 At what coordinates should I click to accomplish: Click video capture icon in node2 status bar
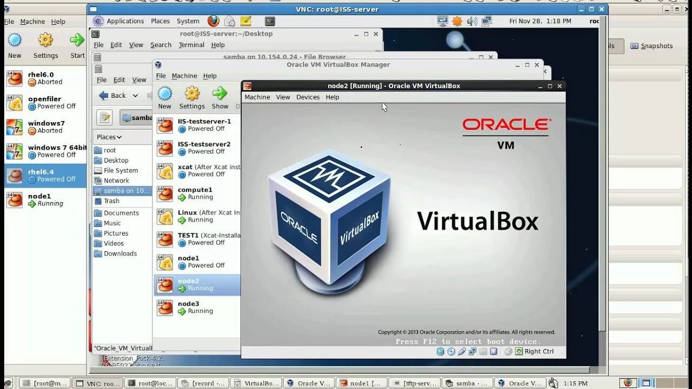[x=494, y=351]
